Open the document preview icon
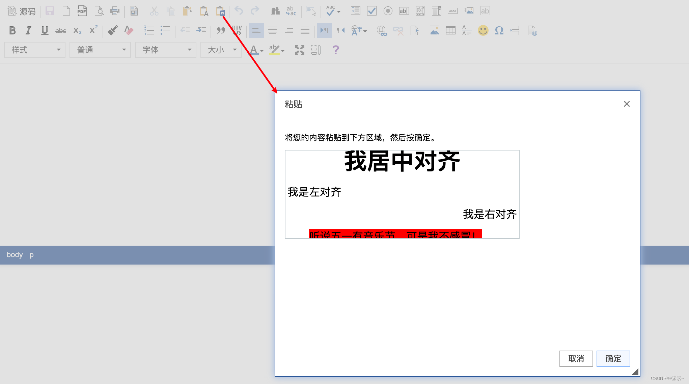The image size is (689, 384). point(99,11)
